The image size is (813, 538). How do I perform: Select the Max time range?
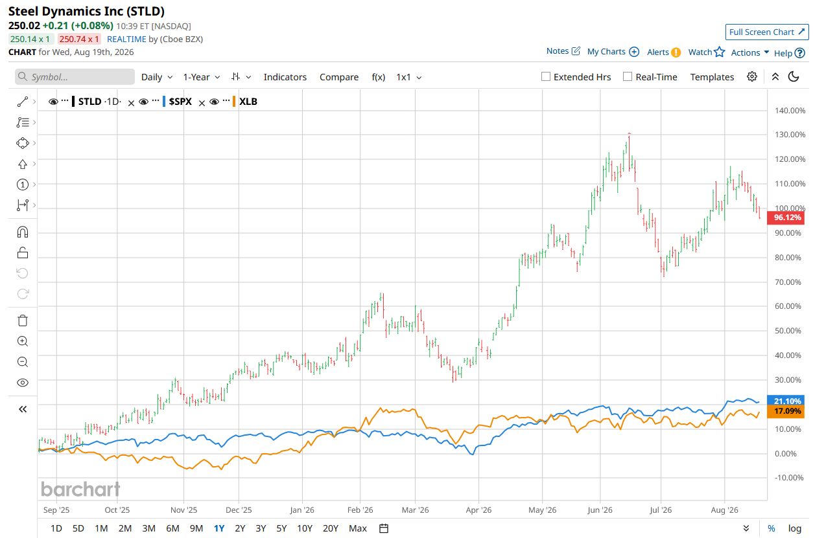click(x=358, y=528)
